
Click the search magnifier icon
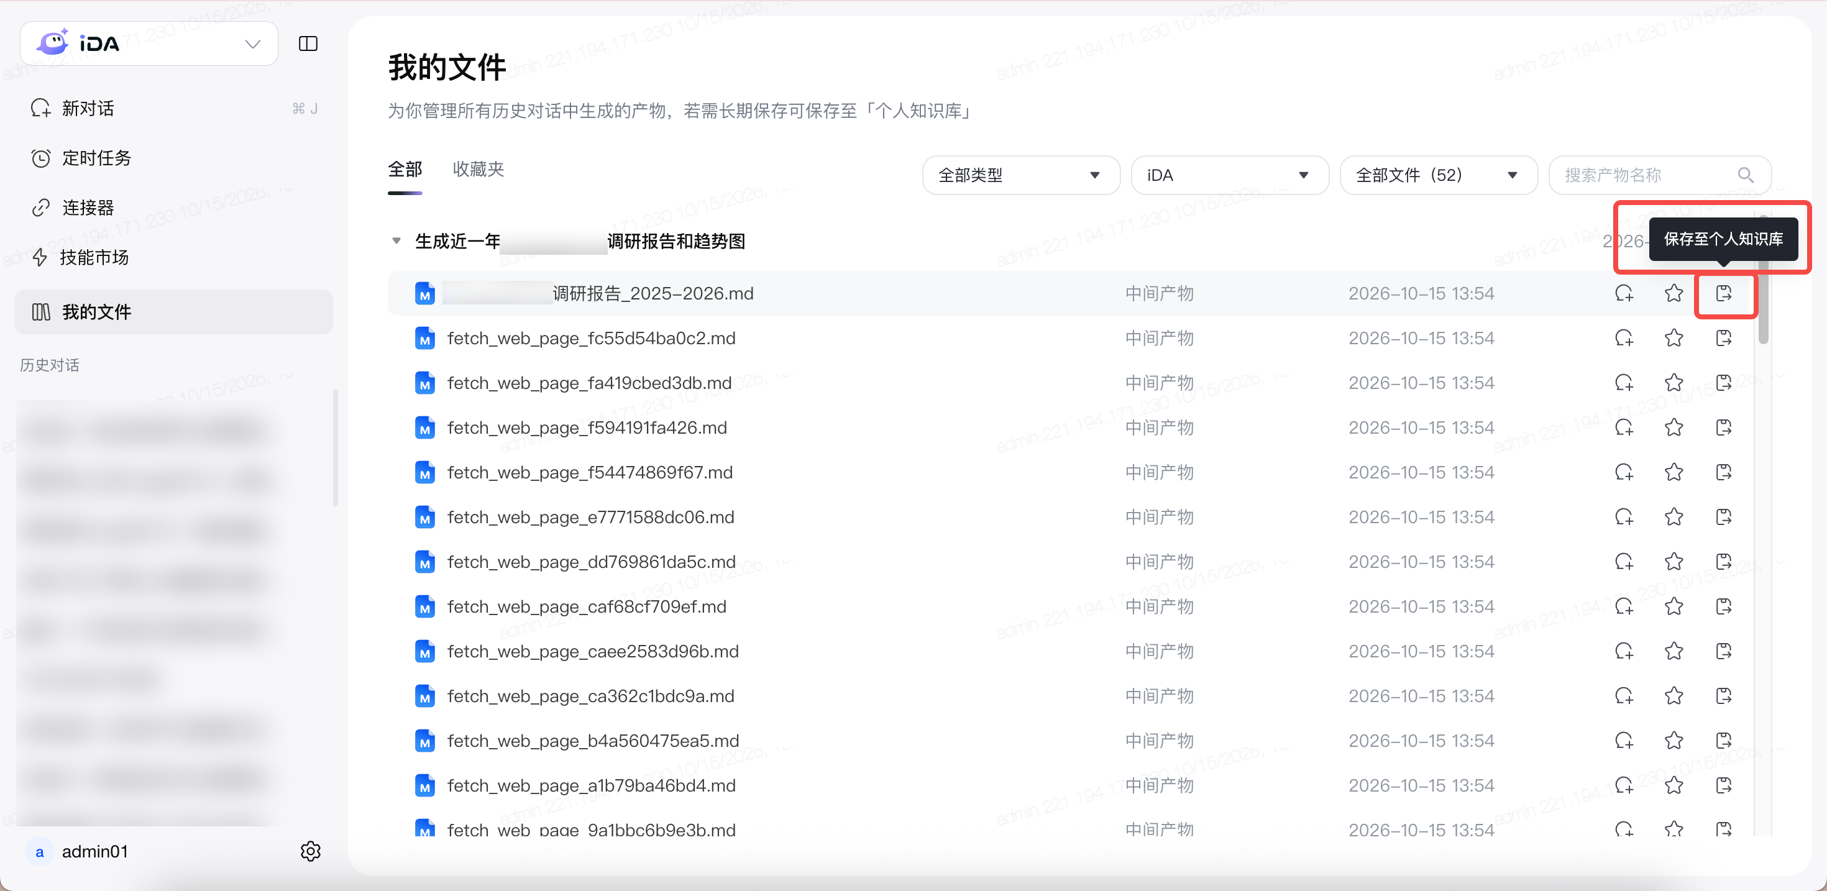click(x=1746, y=175)
